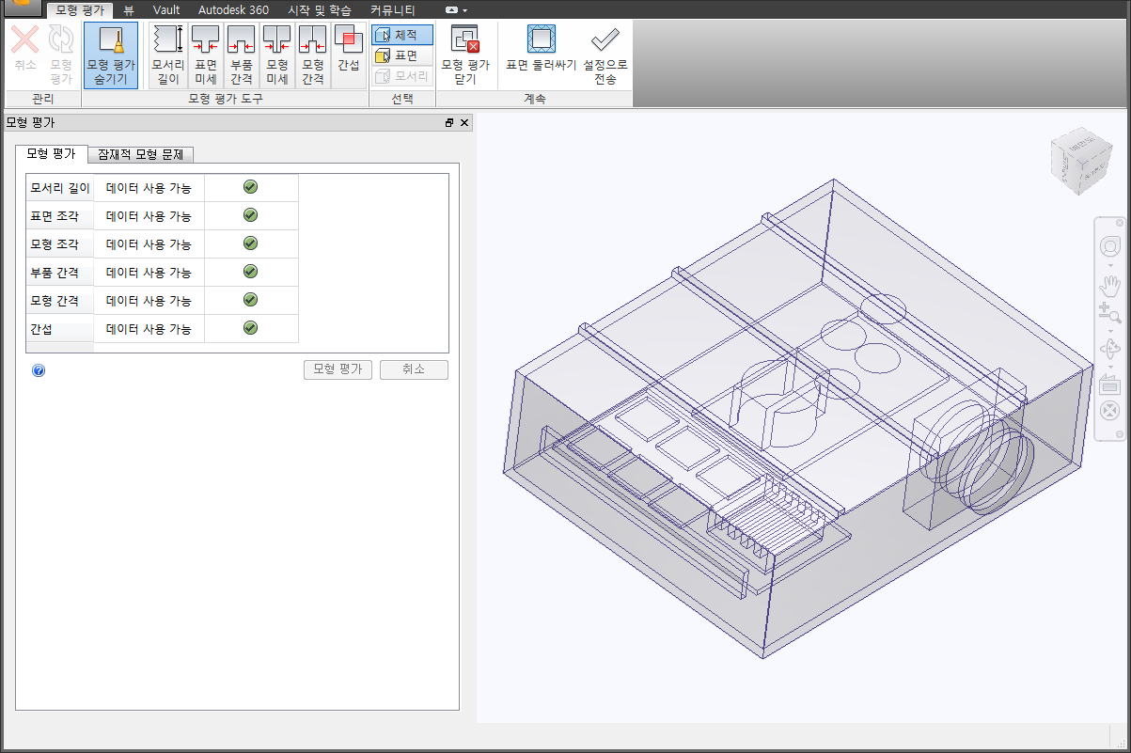This screenshot has width=1131, height=753.
Task: Expand the ribbon display options dropdown
Action: pyautogui.click(x=457, y=10)
